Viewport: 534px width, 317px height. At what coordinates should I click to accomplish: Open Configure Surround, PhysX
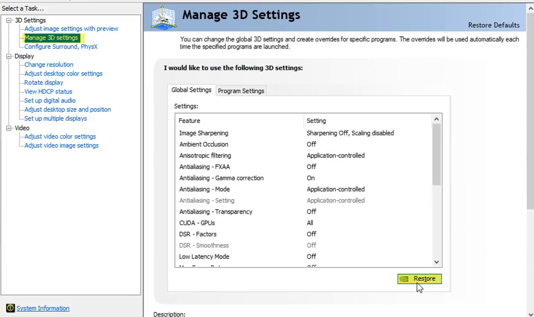click(61, 47)
